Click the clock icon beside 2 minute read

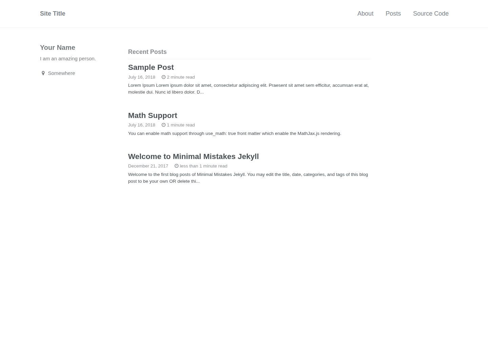point(163,77)
